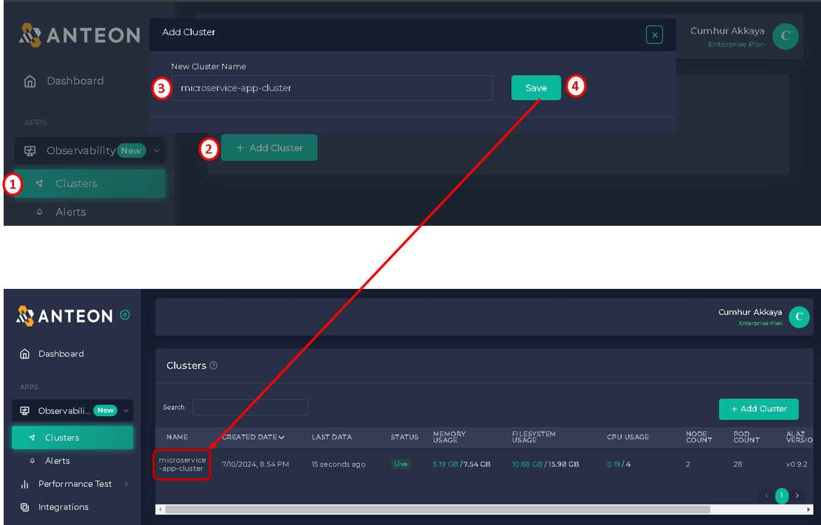Click left arrow of table horizontal scrollbar
The width and height of the screenshot is (821, 525).
click(160, 509)
